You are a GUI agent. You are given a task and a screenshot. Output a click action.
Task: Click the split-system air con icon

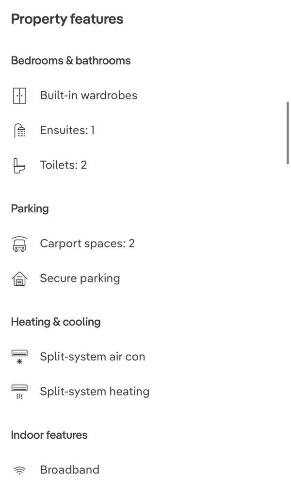tap(19, 357)
